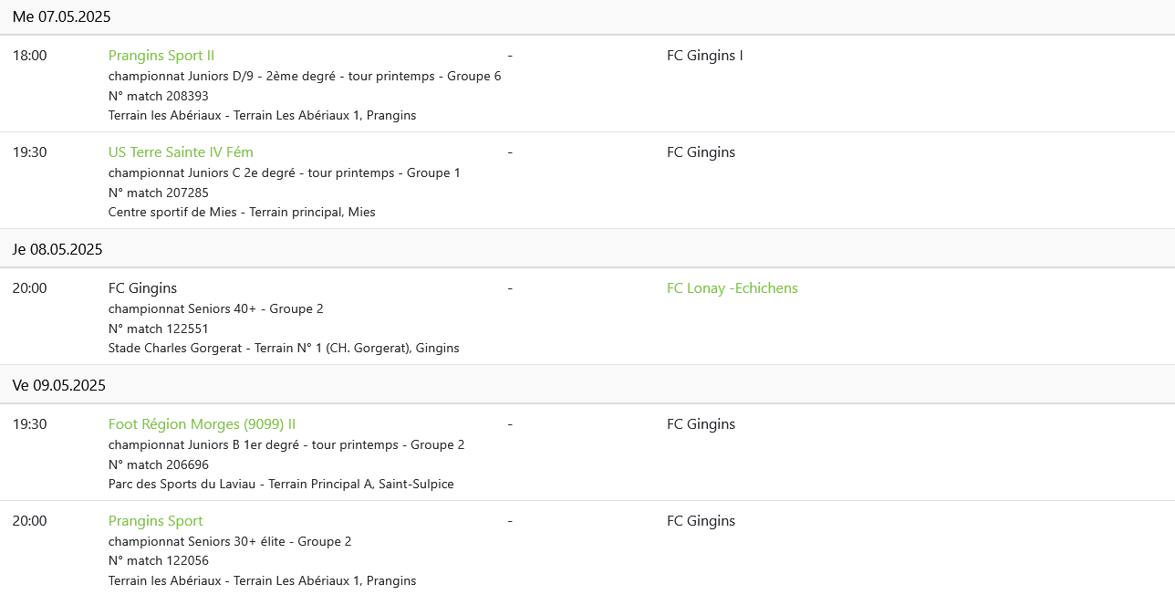Select the FC Gingins I away team
The height and width of the screenshot is (595, 1175).
click(x=705, y=56)
